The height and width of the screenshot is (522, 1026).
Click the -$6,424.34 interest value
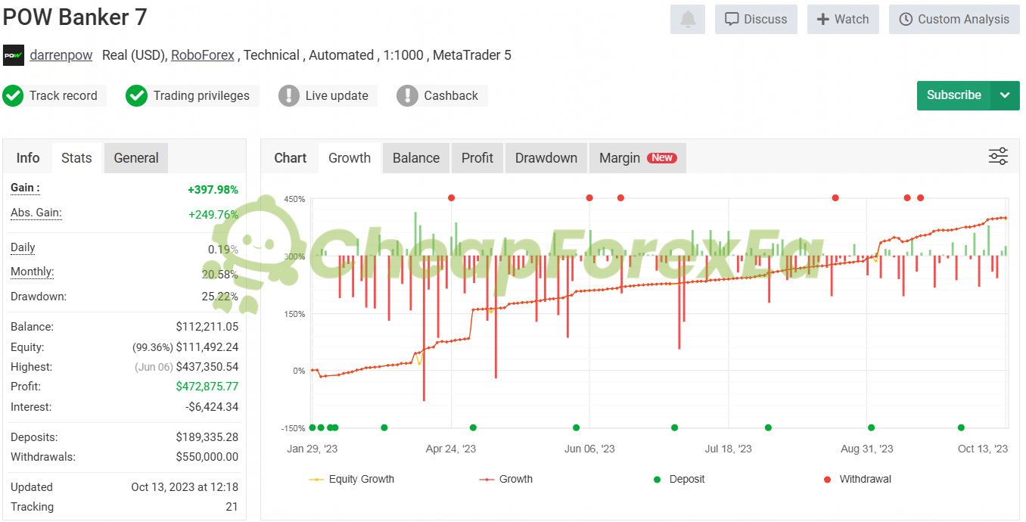(212, 407)
